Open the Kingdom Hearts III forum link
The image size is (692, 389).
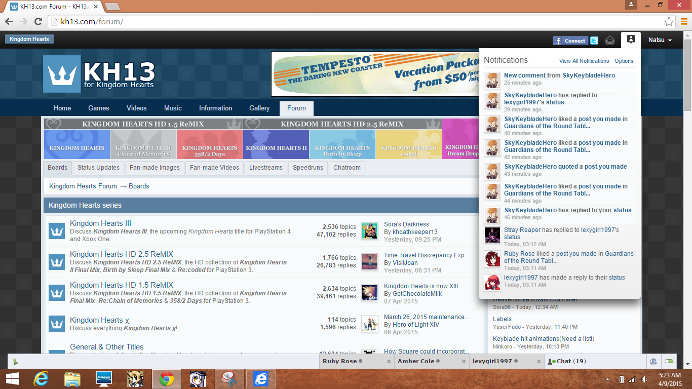tap(100, 223)
